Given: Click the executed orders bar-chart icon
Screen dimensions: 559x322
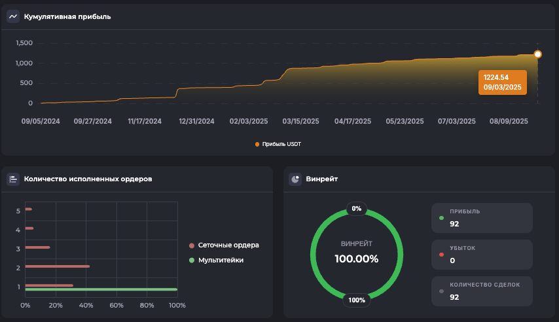Looking at the screenshot, I should click(x=13, y=179).
